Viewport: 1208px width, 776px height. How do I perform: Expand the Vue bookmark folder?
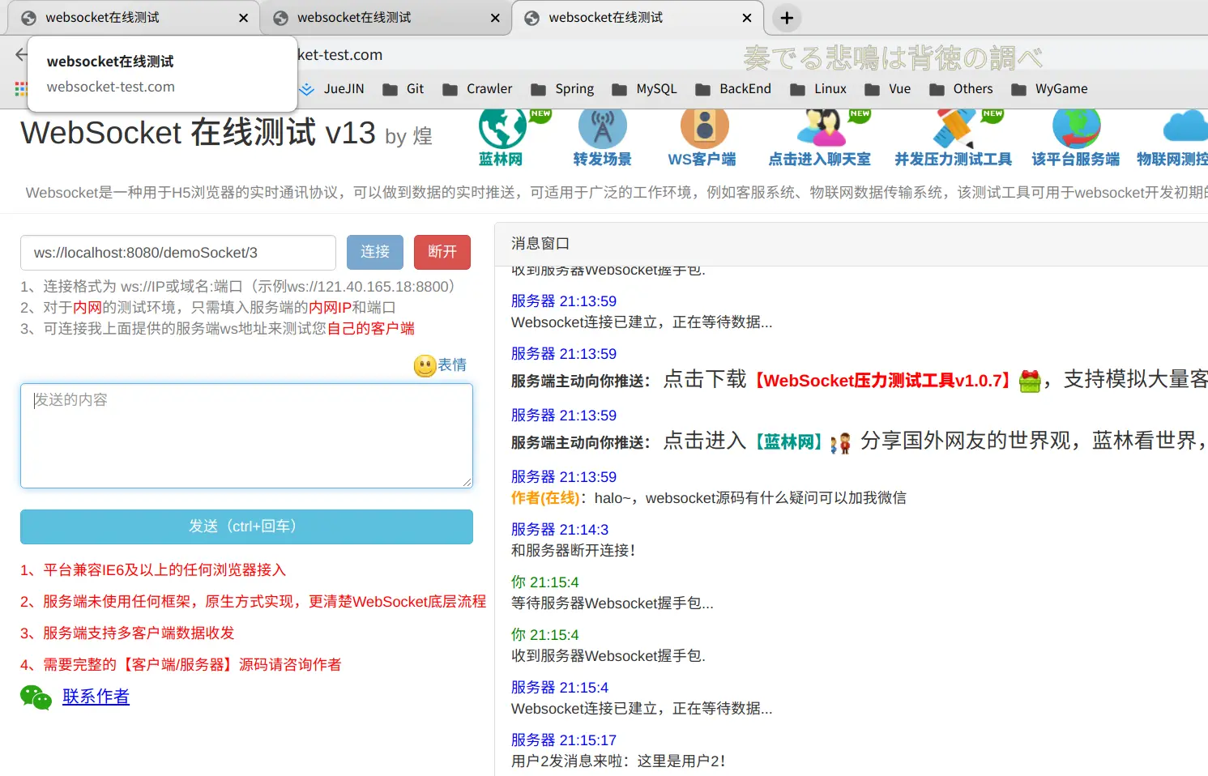click(x=888, y=89)
